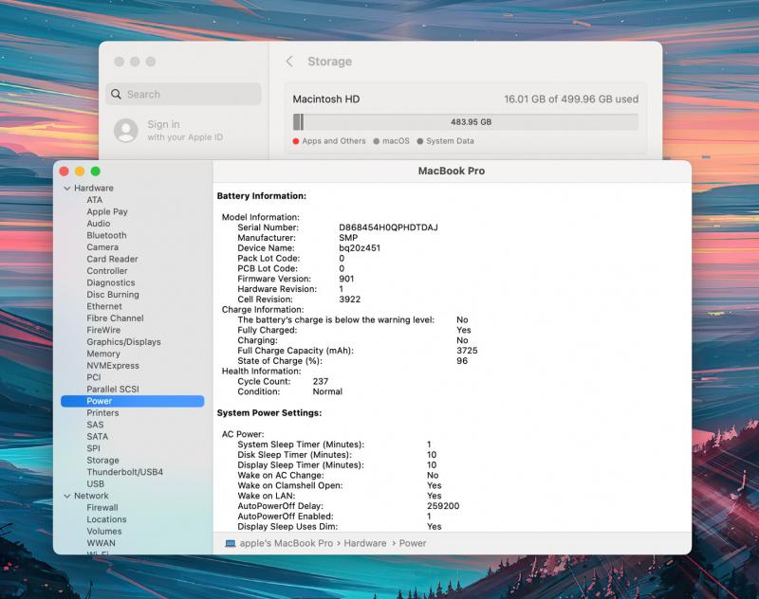Select PCI in the sidebar
Image resolution: width=759 pixels, height=599 pixels.
point(94,377)
